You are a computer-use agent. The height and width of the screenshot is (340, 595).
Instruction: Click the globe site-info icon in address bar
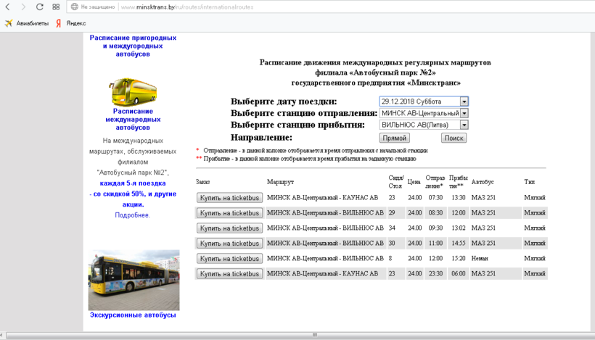(74, 7)
